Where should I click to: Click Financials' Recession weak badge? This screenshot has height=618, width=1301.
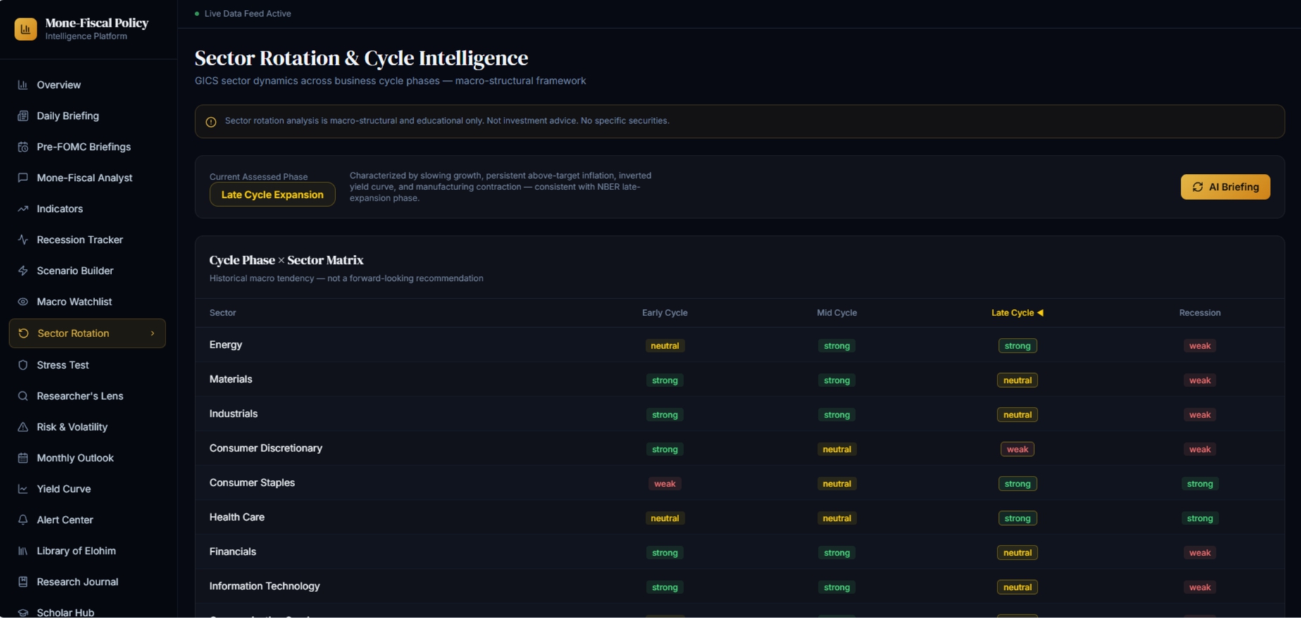coord(1200,553)
